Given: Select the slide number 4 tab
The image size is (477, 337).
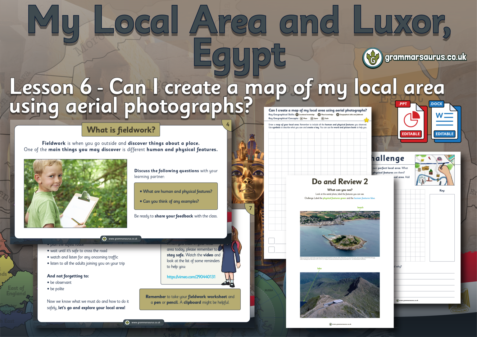Looking at the screenshot, I should click(228, 124).
